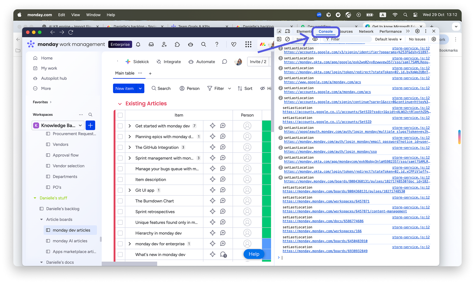
Task: Expand The GitHub Integration subitems
Action: click(130, 147)
